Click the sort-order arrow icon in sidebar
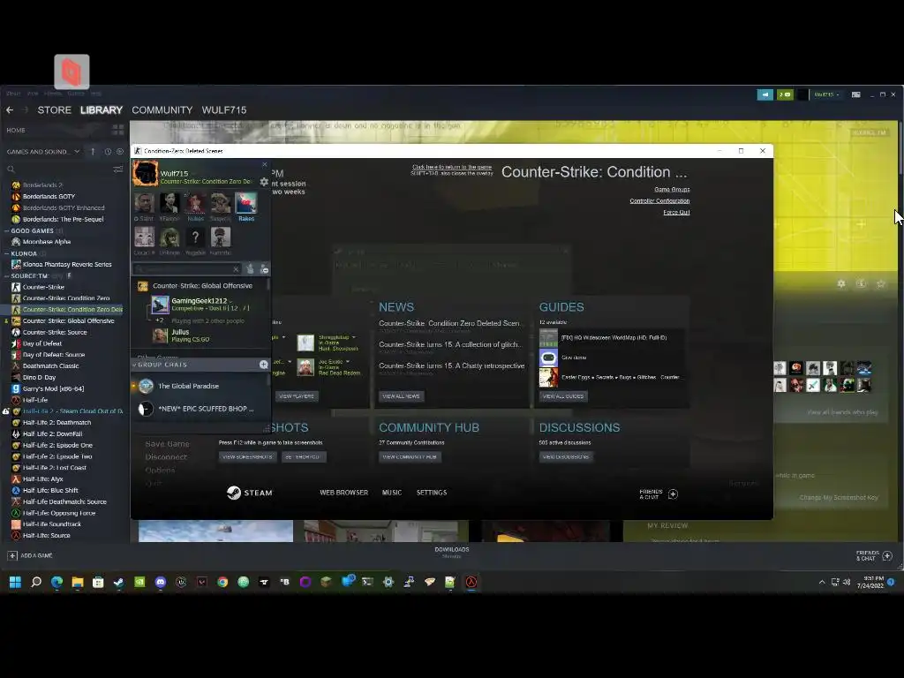 pyautogui.click(x=92, y=152)
